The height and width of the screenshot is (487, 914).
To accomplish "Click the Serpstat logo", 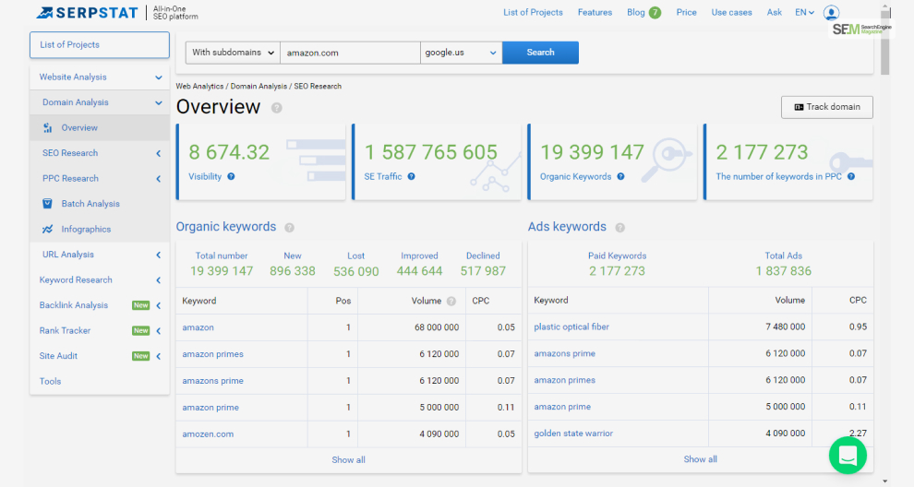I will pyautogui.click(x=87, y=12).
